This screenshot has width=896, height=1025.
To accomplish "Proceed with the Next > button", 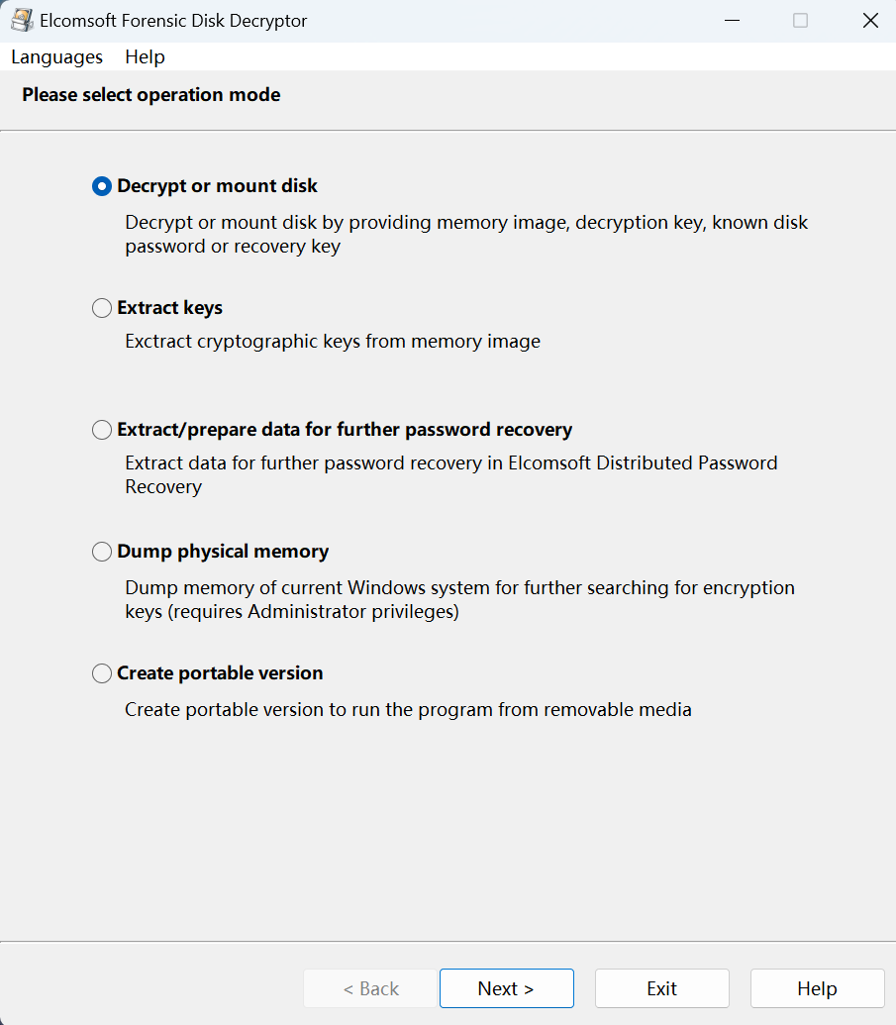I will pos(507,988).
